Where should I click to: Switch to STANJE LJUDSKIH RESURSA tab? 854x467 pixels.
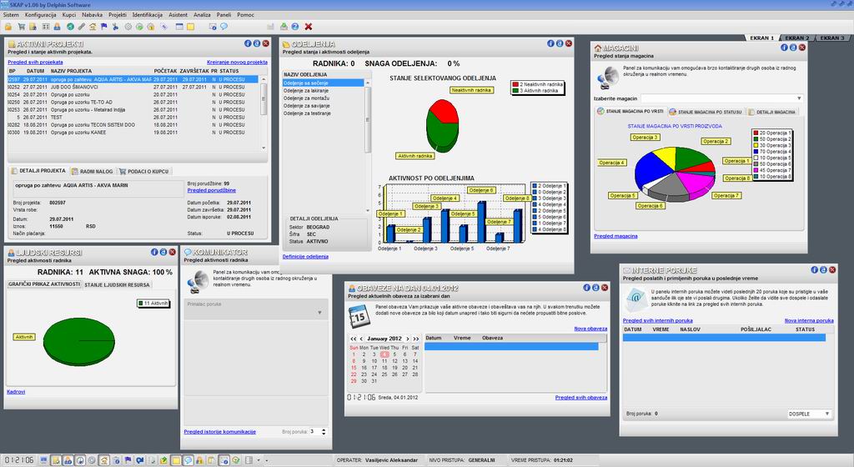click(117, 284)
